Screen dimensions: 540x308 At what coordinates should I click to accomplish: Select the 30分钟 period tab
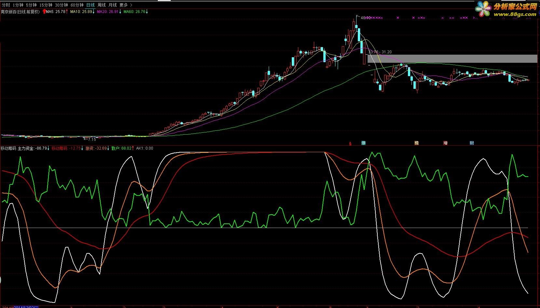(x=61, y=5)
